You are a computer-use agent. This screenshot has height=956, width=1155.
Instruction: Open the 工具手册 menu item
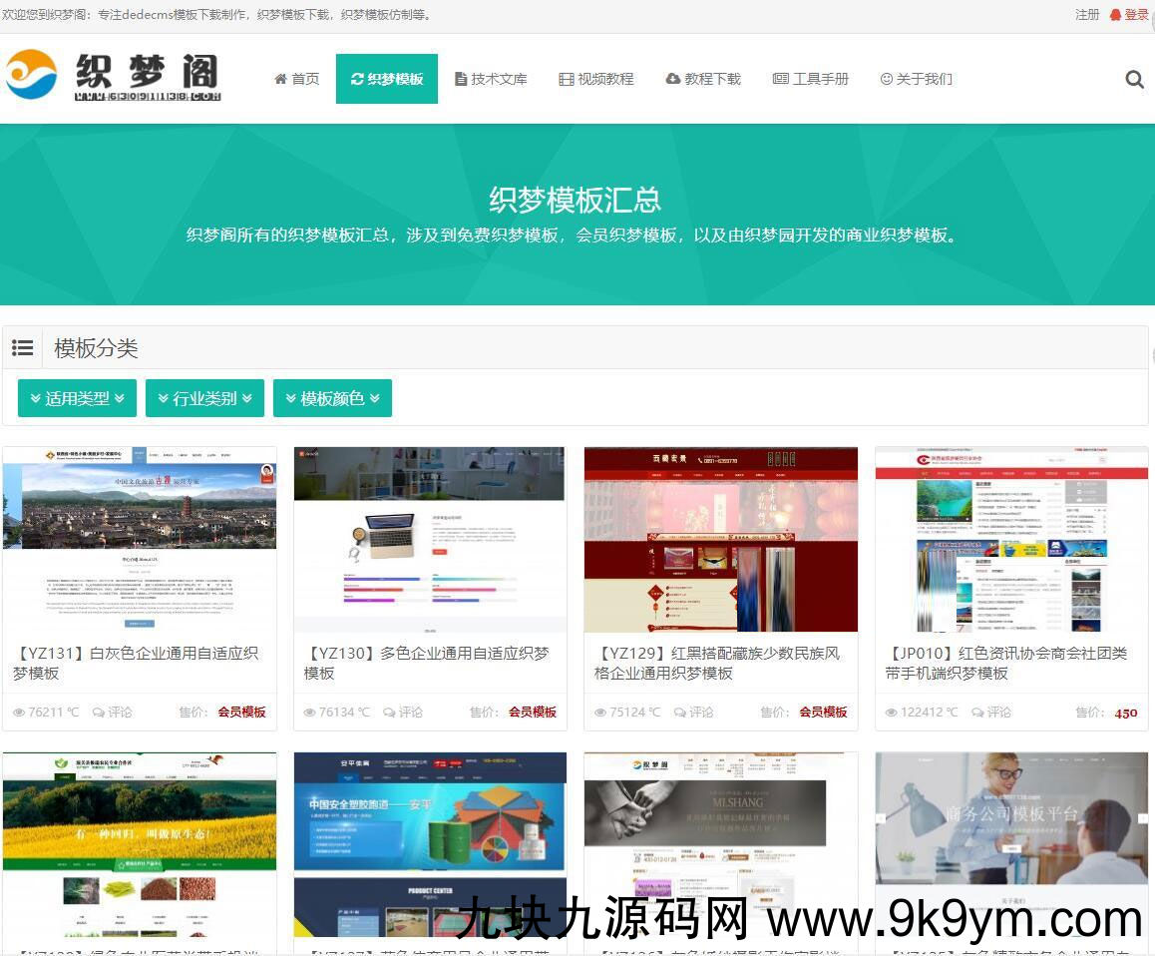pyautogui.click(x=811, y=79)
